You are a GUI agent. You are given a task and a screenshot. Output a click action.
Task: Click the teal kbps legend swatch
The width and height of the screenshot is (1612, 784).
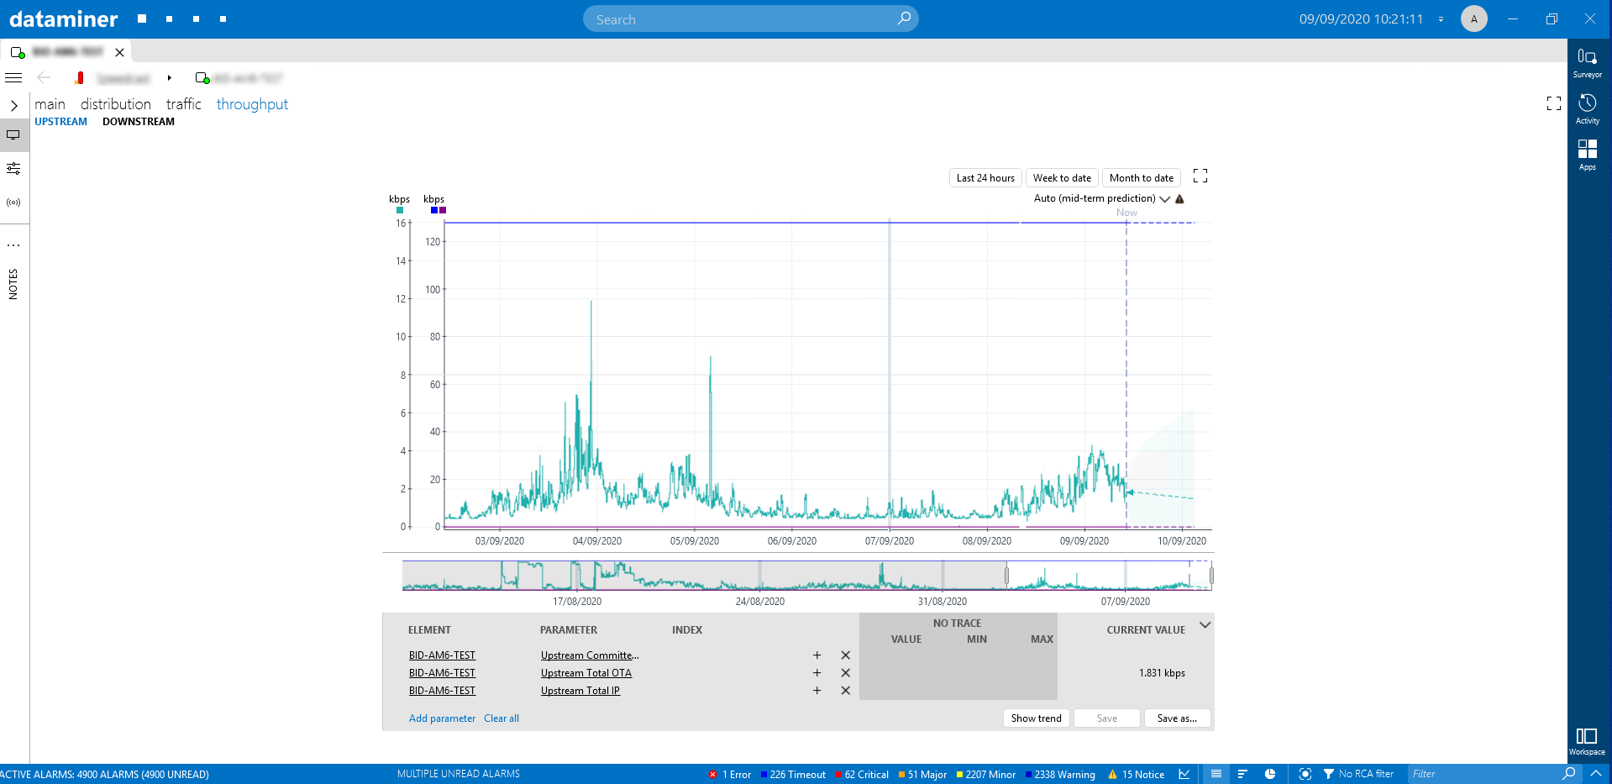tap(400, 210)
